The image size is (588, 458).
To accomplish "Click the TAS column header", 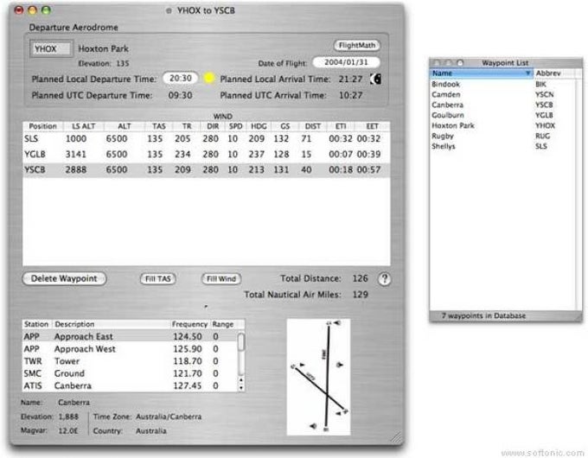I will coord(159,126).
